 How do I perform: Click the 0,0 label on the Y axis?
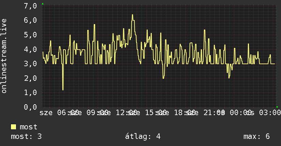pos(30,107)
